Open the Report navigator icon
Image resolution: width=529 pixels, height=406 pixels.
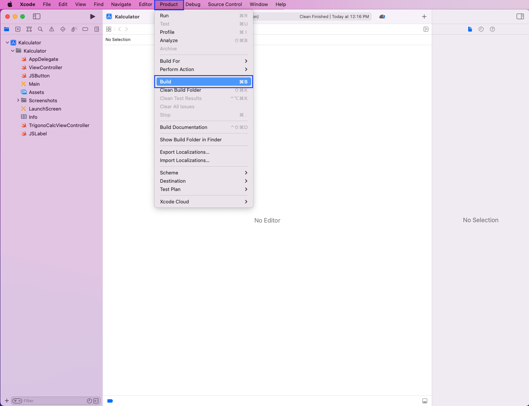pyautogui.click(x=96, y=29)
